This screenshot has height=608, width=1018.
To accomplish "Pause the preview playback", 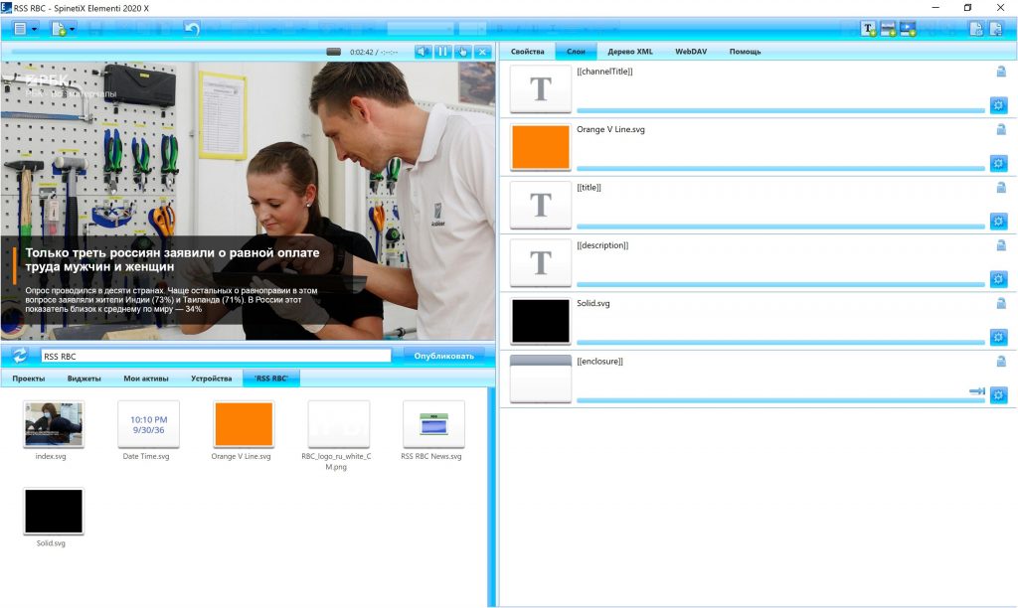I will (442, 52).
